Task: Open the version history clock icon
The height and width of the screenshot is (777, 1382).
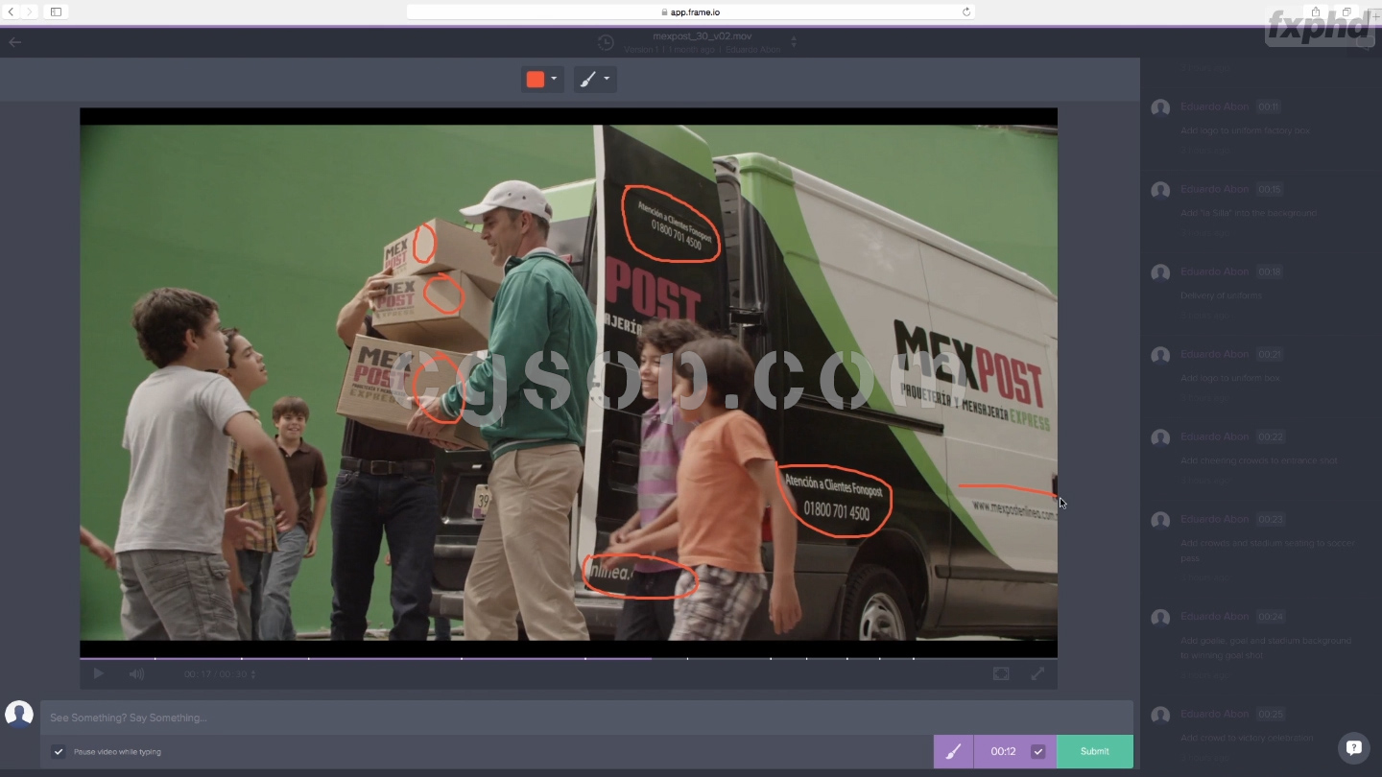Action: 606,42
